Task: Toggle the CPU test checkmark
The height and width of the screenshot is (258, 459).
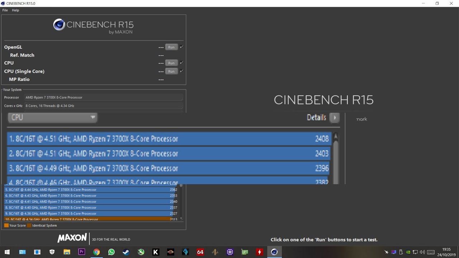Action: tap(181, 63)
